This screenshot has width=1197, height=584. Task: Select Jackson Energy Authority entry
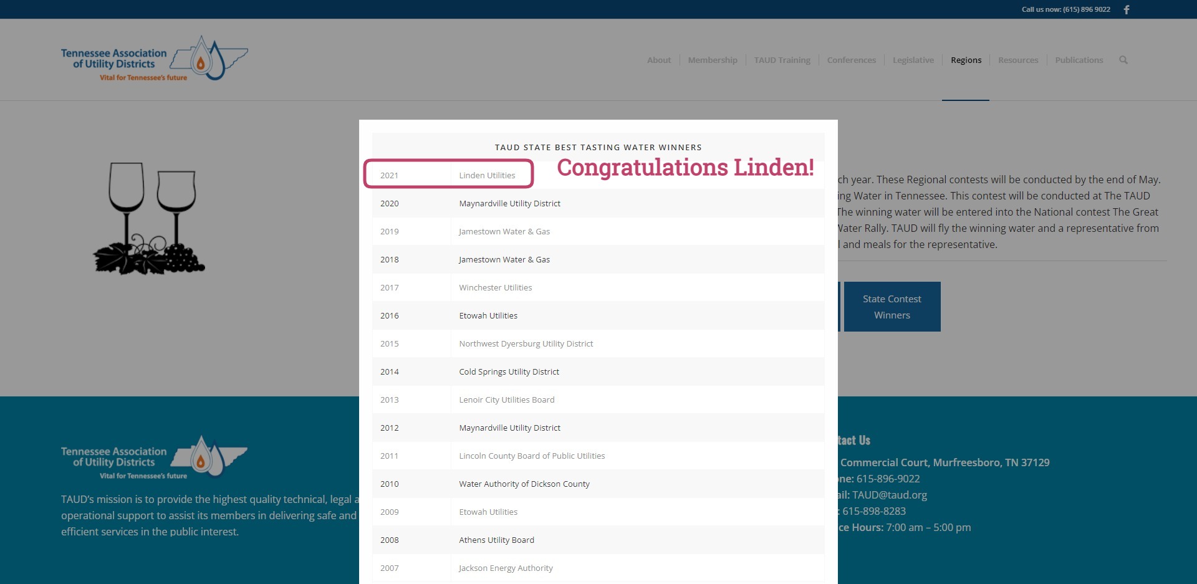point(506,568)
